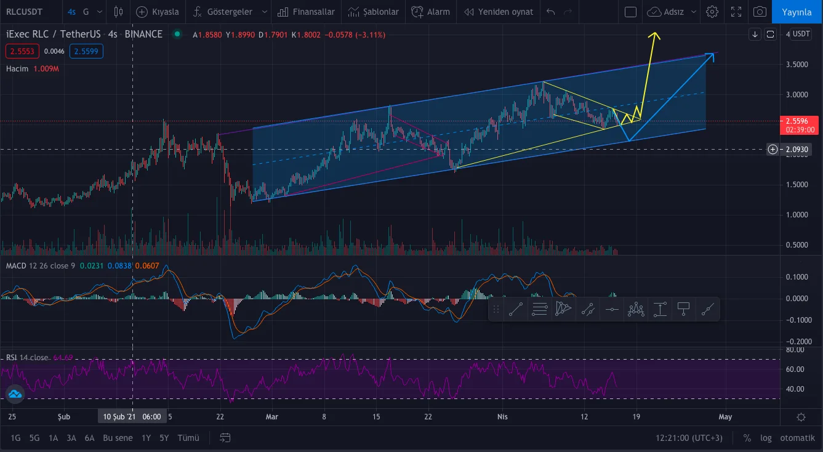Click the undo arrow in top toolbar
Viewport: 823px width, 452px height.
click(x=551, y=12)
